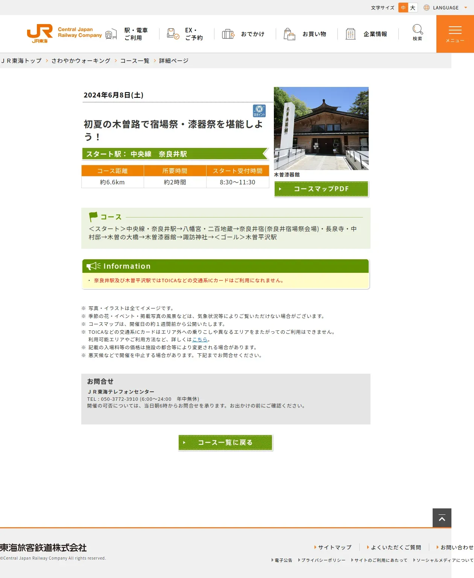Expand the LANGUAGE dropdown arrow
Image resolution: width=474 pixels, height=578 pixels.
click(466, 8)
